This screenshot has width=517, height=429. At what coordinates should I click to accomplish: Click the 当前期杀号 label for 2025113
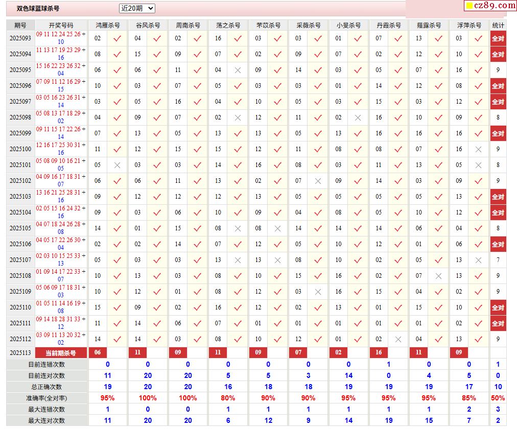61,353
